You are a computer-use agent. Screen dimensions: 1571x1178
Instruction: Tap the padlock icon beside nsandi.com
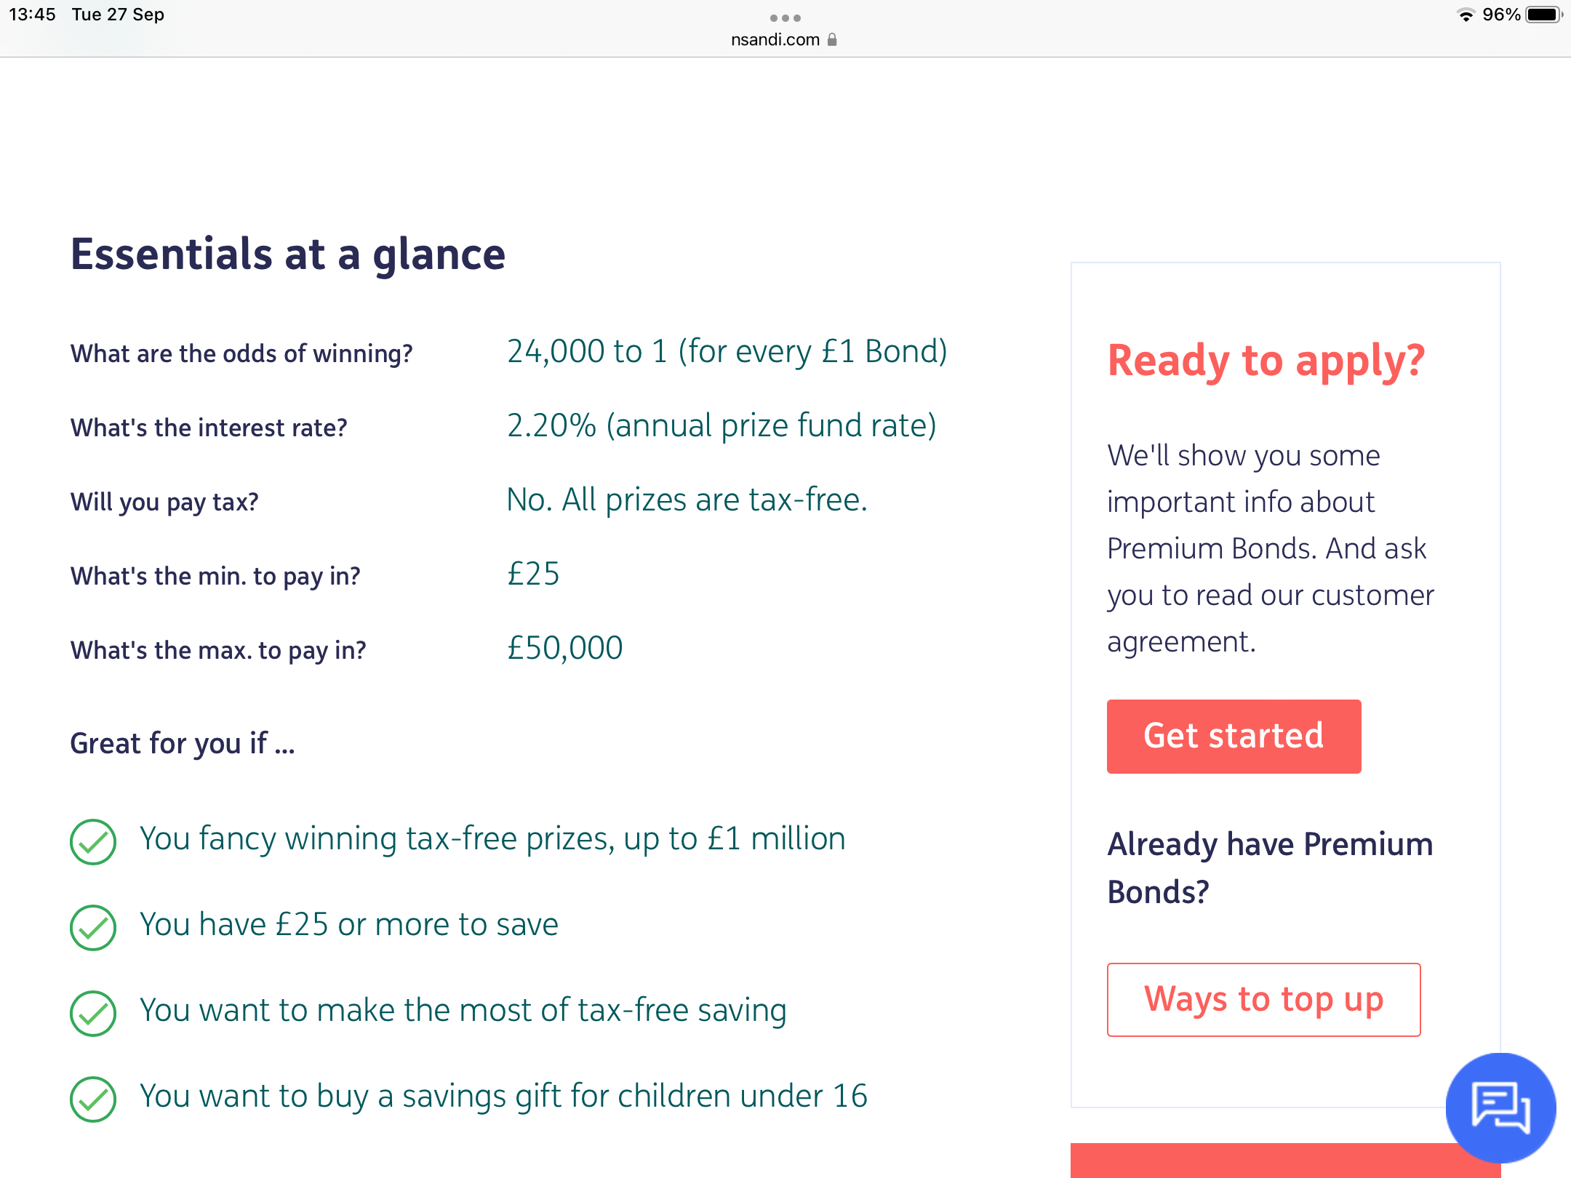point(833,40)
